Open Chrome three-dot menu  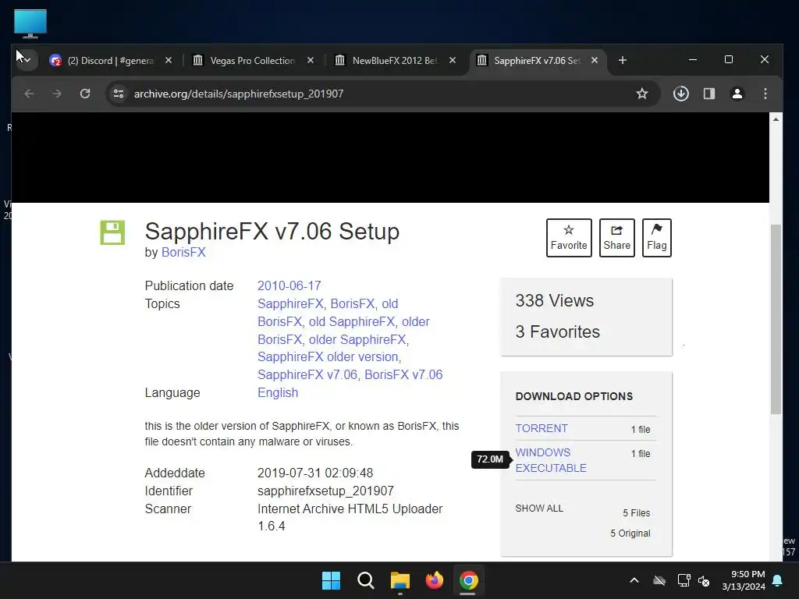click(765, 94)
